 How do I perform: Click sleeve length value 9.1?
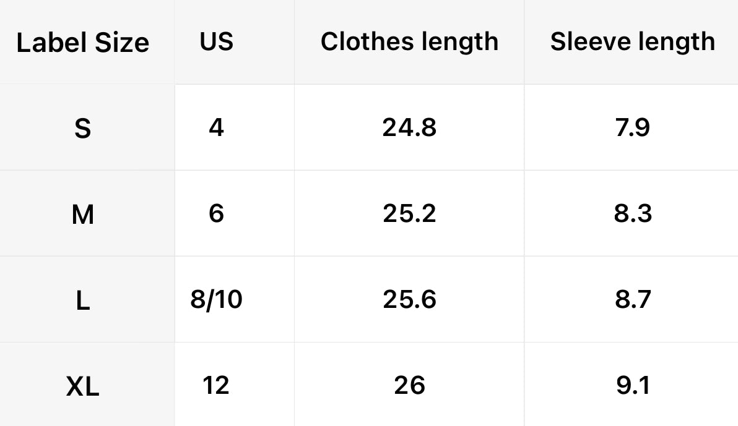pyautogui.click(x=632, y=385)
